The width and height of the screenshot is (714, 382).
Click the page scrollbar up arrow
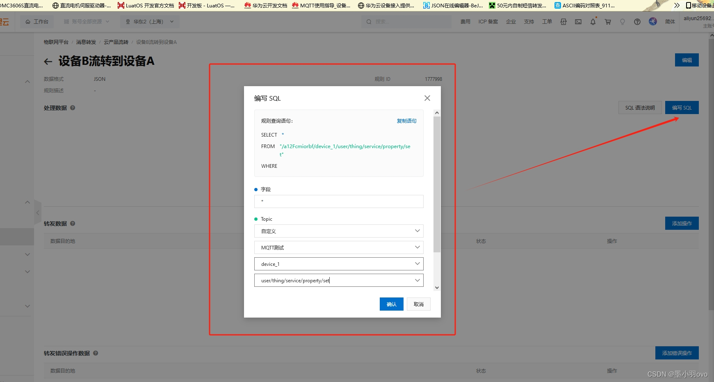pyautogui.click(x=711, y=36)
